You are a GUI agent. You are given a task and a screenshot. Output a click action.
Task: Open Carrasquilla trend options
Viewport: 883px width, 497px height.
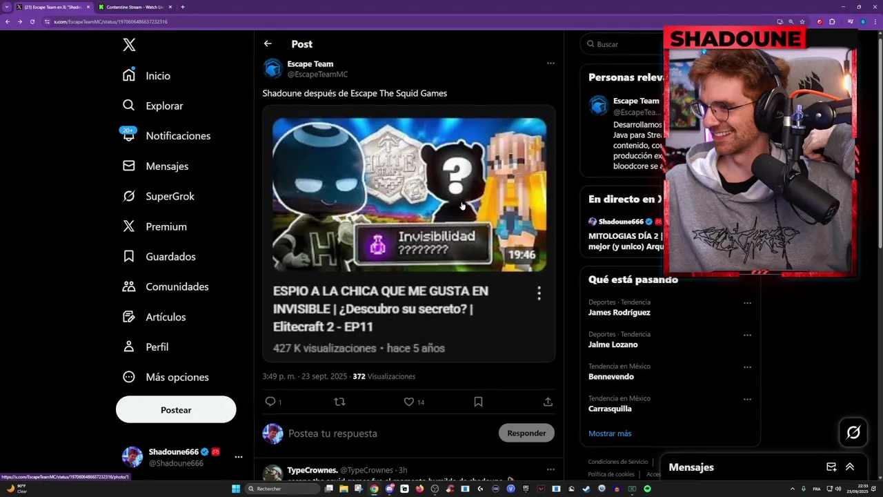coord(747,399)
